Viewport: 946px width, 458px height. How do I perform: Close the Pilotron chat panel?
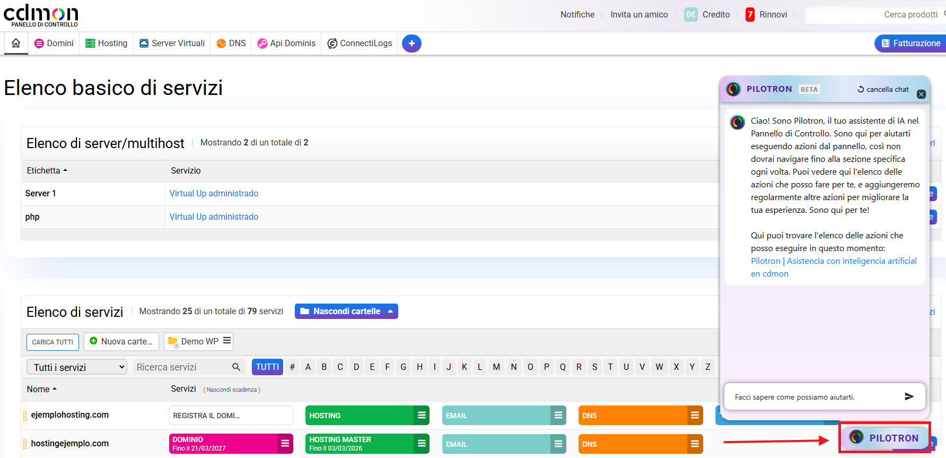pos(921,94)
